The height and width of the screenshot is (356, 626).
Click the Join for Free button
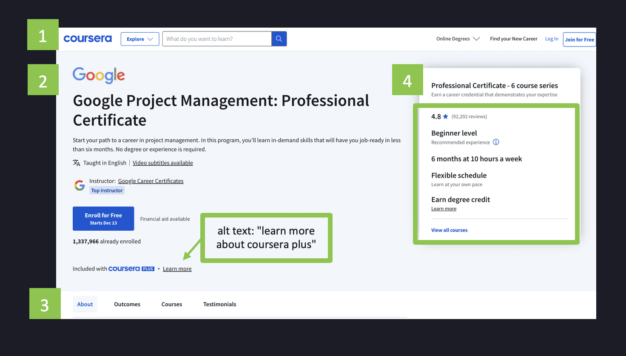[x=579, y=40]
